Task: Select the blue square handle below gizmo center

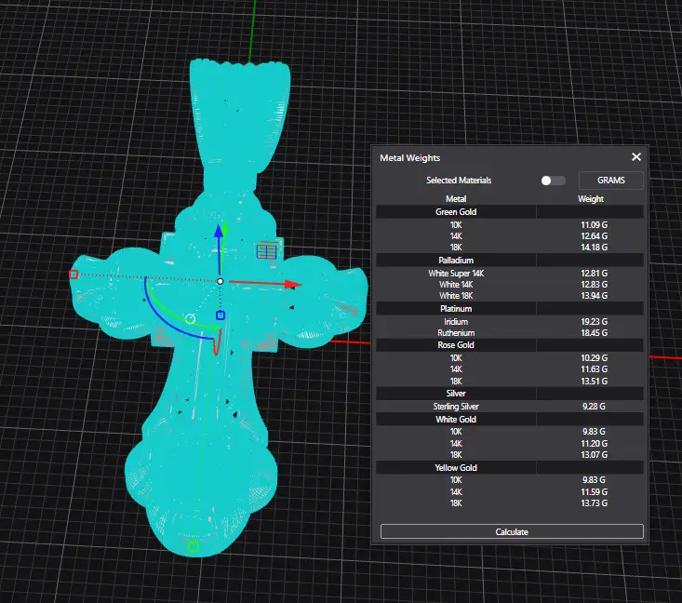Action: point(221,315)
